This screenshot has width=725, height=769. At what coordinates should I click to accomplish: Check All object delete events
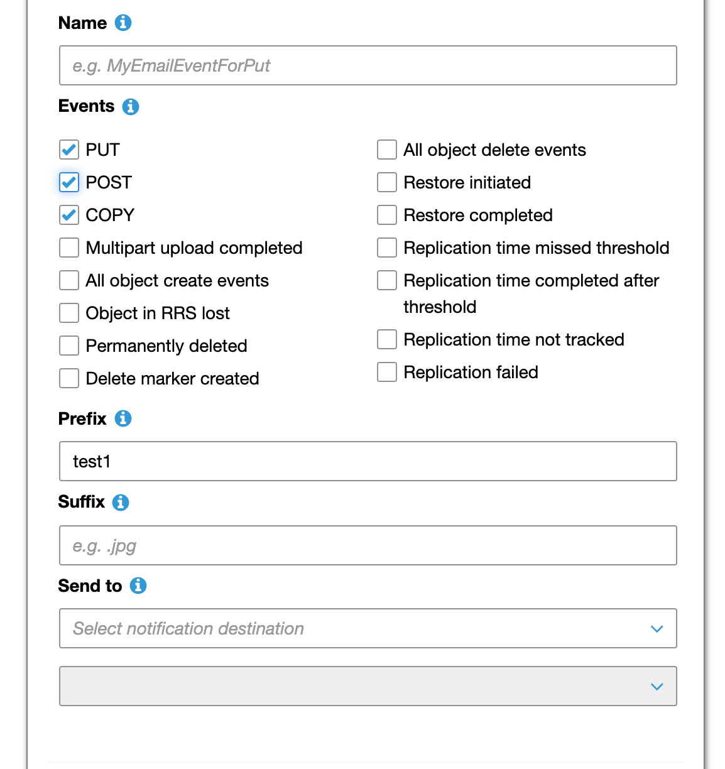[387, 150]
